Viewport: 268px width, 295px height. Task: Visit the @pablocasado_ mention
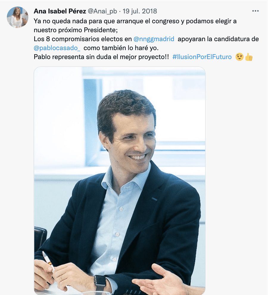pyautogui.click(x=57, y=48)
